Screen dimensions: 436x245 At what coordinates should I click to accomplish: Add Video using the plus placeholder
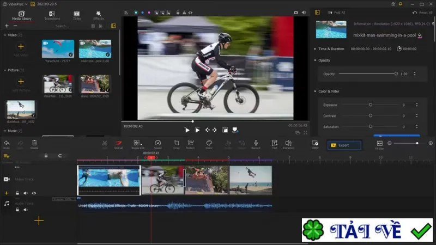pos(21,46)
